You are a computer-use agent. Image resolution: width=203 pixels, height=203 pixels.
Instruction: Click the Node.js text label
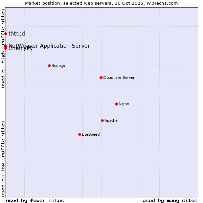click(x=58, y=66)
